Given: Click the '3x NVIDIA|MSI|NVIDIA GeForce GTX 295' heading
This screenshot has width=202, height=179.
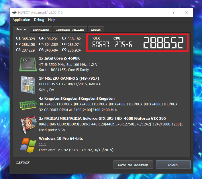Looking at the screenshot, I should point(102,119).
